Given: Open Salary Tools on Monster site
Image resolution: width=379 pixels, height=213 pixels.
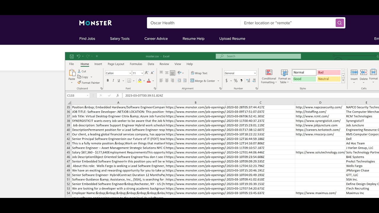Looking at the screenshot, I should 120,38.
